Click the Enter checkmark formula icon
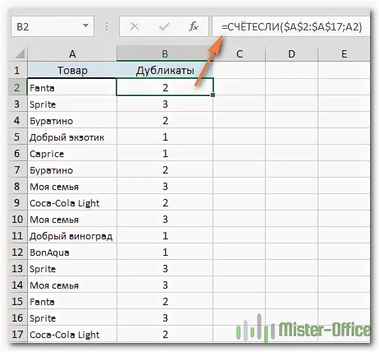The height and width of the screenshot is (352, 379). [164, 26]
